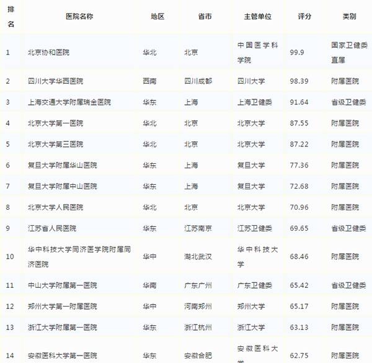
Task: Select the 主管单位 column header
Action: 254,17
